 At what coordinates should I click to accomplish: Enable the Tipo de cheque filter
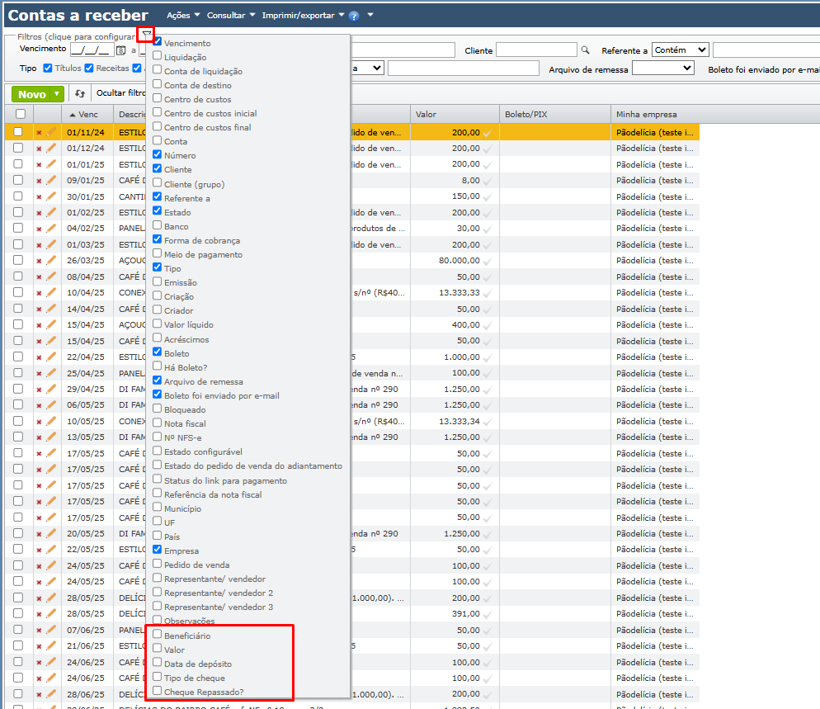pyautogui.click(x=157, y=677)
